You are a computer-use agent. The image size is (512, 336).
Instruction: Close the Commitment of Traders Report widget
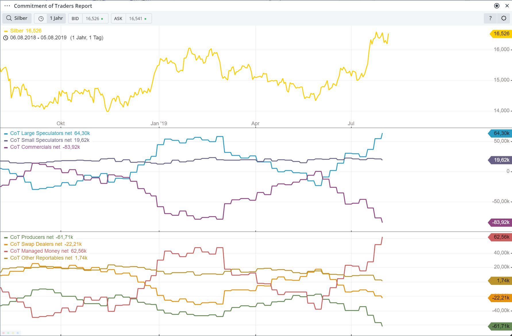click(x=507, y=6)
